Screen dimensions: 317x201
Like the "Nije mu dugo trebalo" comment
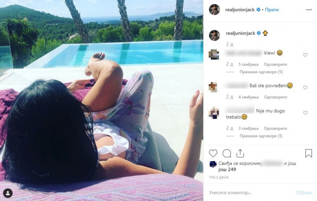pos(305,113)
